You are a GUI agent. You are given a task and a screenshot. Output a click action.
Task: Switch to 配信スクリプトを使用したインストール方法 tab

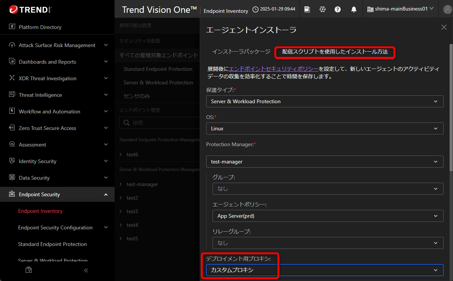(x=335, y=52)
